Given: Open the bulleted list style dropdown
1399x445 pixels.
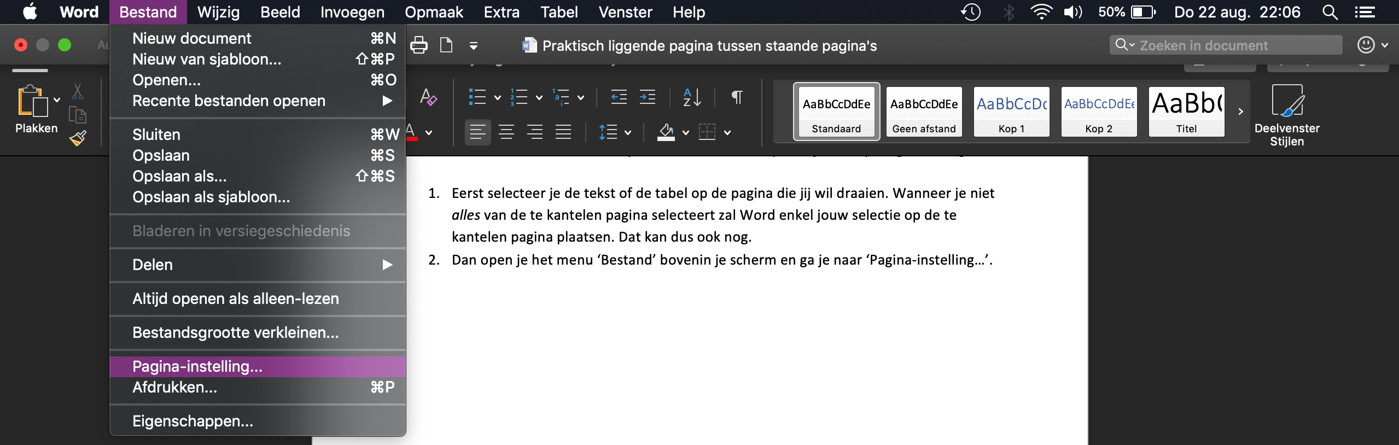Looking at the screenshot, I should (497, 98).
